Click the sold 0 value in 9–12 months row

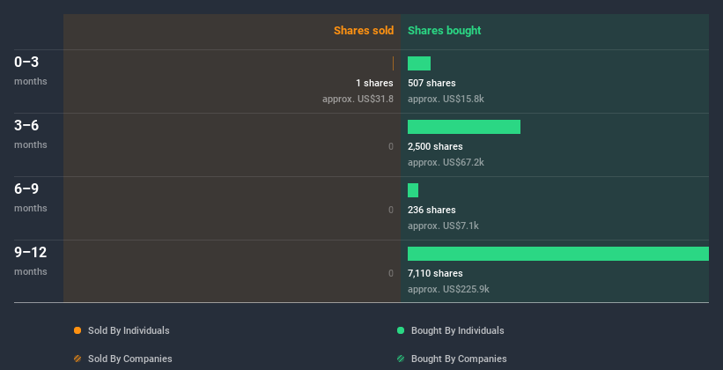391,274
